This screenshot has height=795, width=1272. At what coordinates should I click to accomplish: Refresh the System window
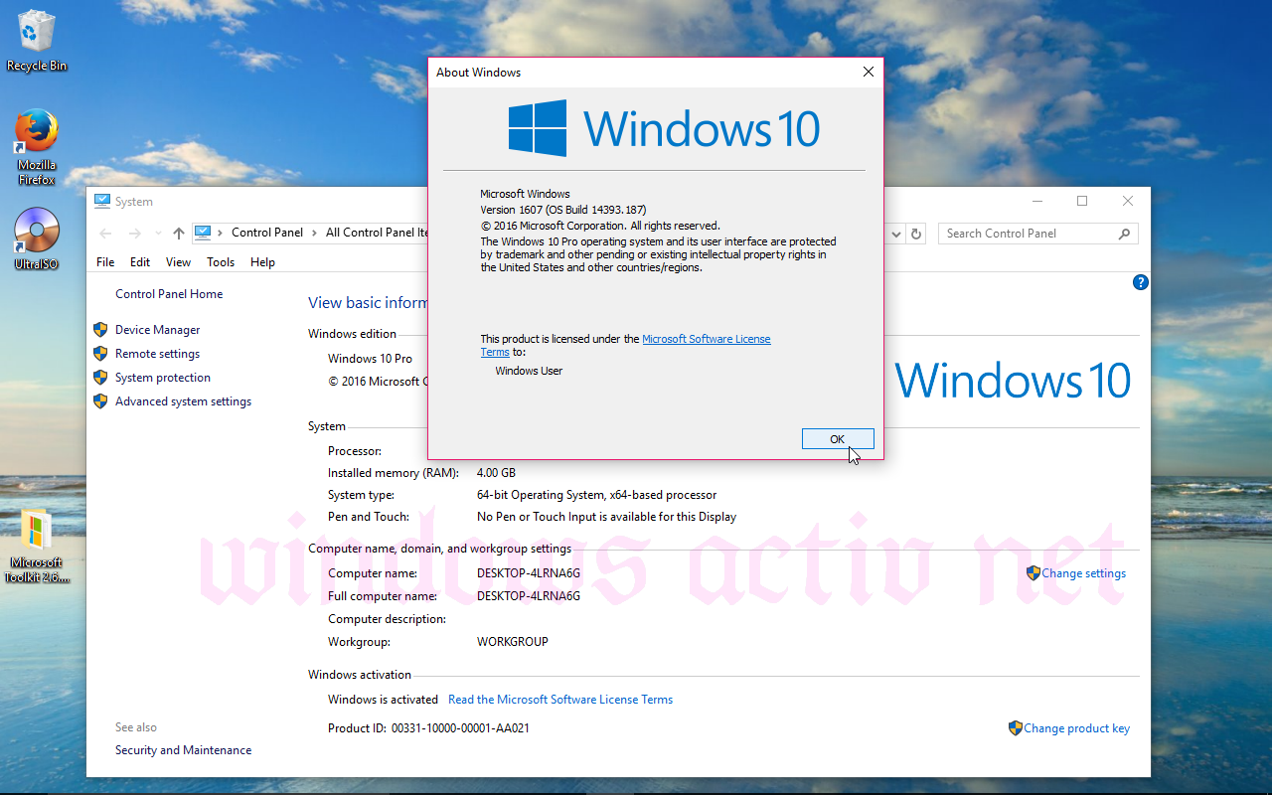(x=916, y=235)
